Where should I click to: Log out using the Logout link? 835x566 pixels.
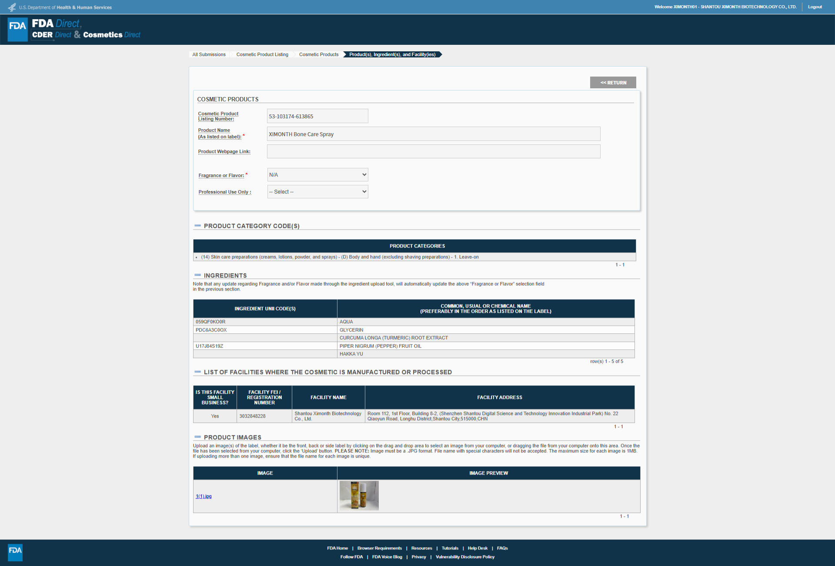(815, 7)
